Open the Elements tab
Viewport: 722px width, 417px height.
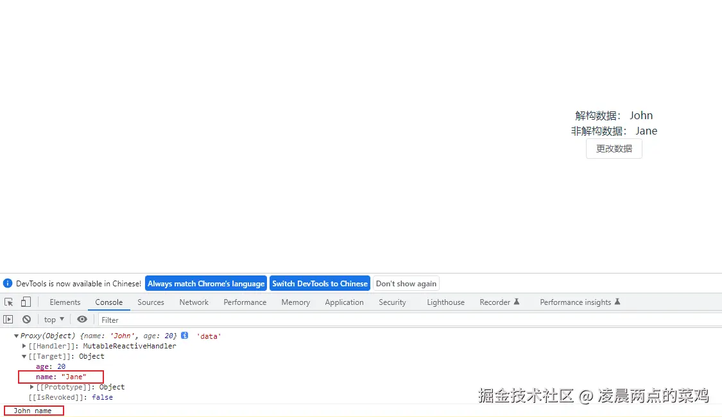pos(65,302)
